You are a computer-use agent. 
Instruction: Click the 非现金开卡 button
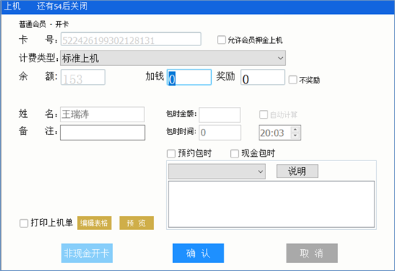click(87, 253)
